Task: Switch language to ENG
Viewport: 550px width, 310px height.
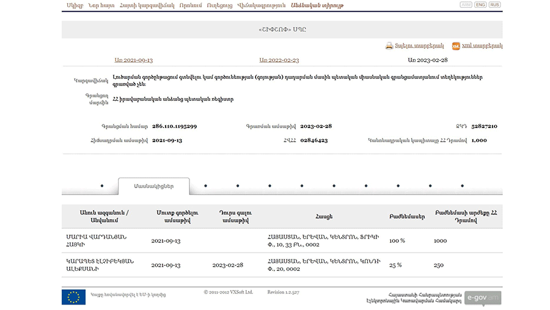Action: coord(480,5)
